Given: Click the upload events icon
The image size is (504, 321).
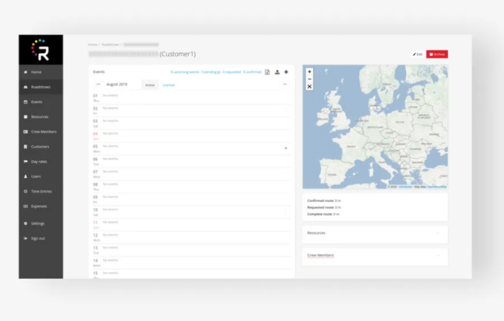Looking at the screenshot, I should (277, 72).
